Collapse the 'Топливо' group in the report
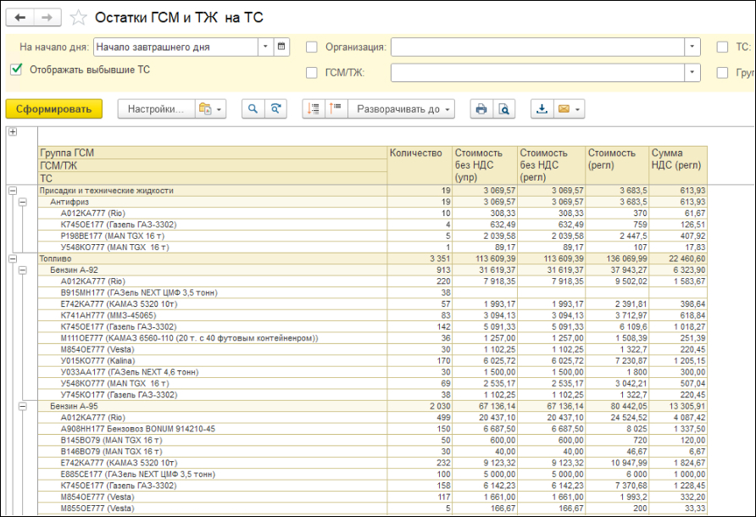 coord(13,257)
